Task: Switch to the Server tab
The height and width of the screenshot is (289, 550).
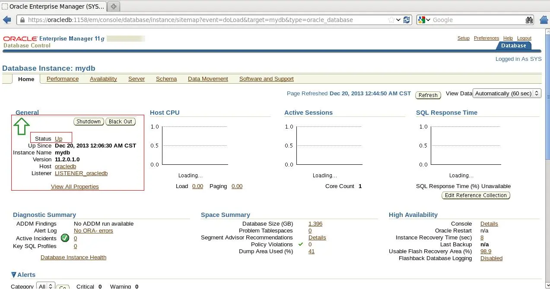Action: point(137,79)
